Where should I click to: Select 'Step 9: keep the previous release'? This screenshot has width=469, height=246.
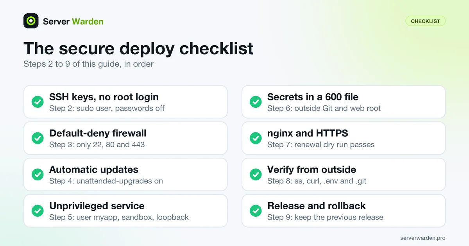(x=325, y=217)
